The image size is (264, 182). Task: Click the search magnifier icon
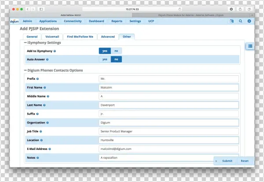[240, 21]
